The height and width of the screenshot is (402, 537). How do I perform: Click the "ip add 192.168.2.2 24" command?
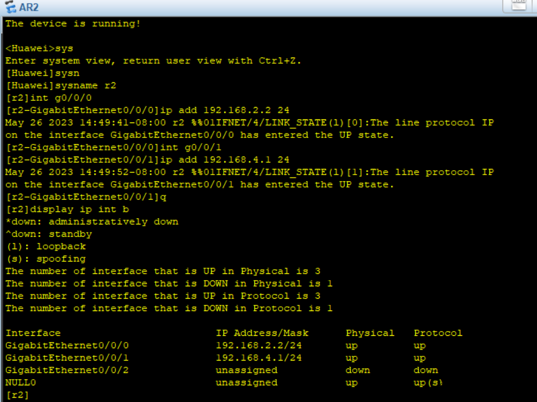[x=225, y=110]
